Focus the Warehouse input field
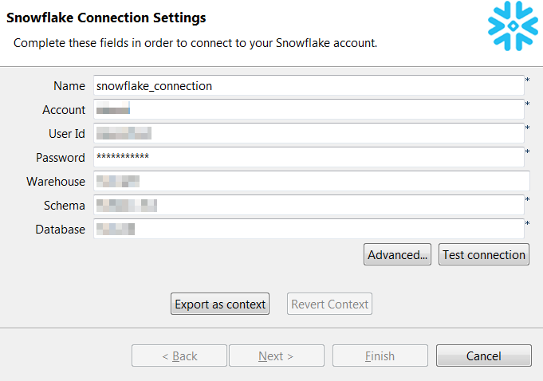Screen dimensions: 543x381 [x=311, y=182]
